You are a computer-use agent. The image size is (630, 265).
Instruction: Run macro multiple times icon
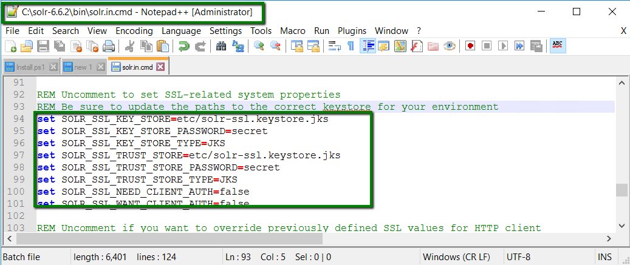[519, 46]
